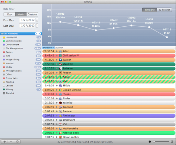Select the Custom date filter
Screen dimensions: 176x145
coord(32,14)
